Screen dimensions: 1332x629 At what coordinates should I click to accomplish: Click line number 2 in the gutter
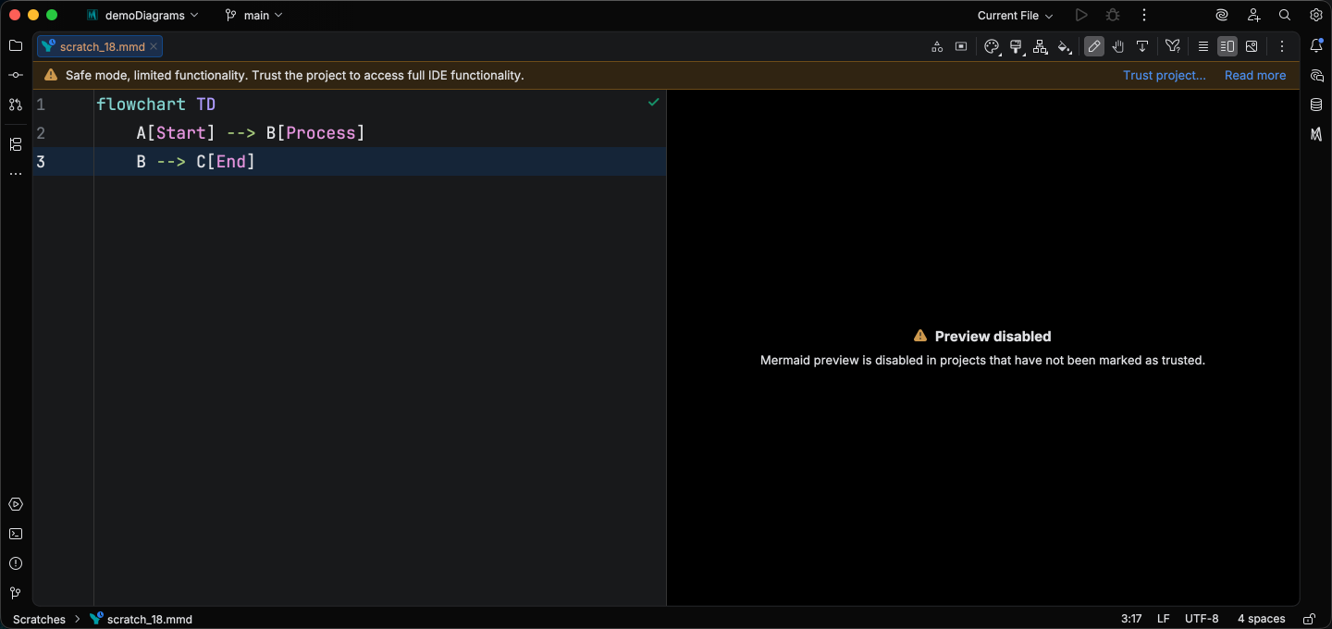(41, 133)
